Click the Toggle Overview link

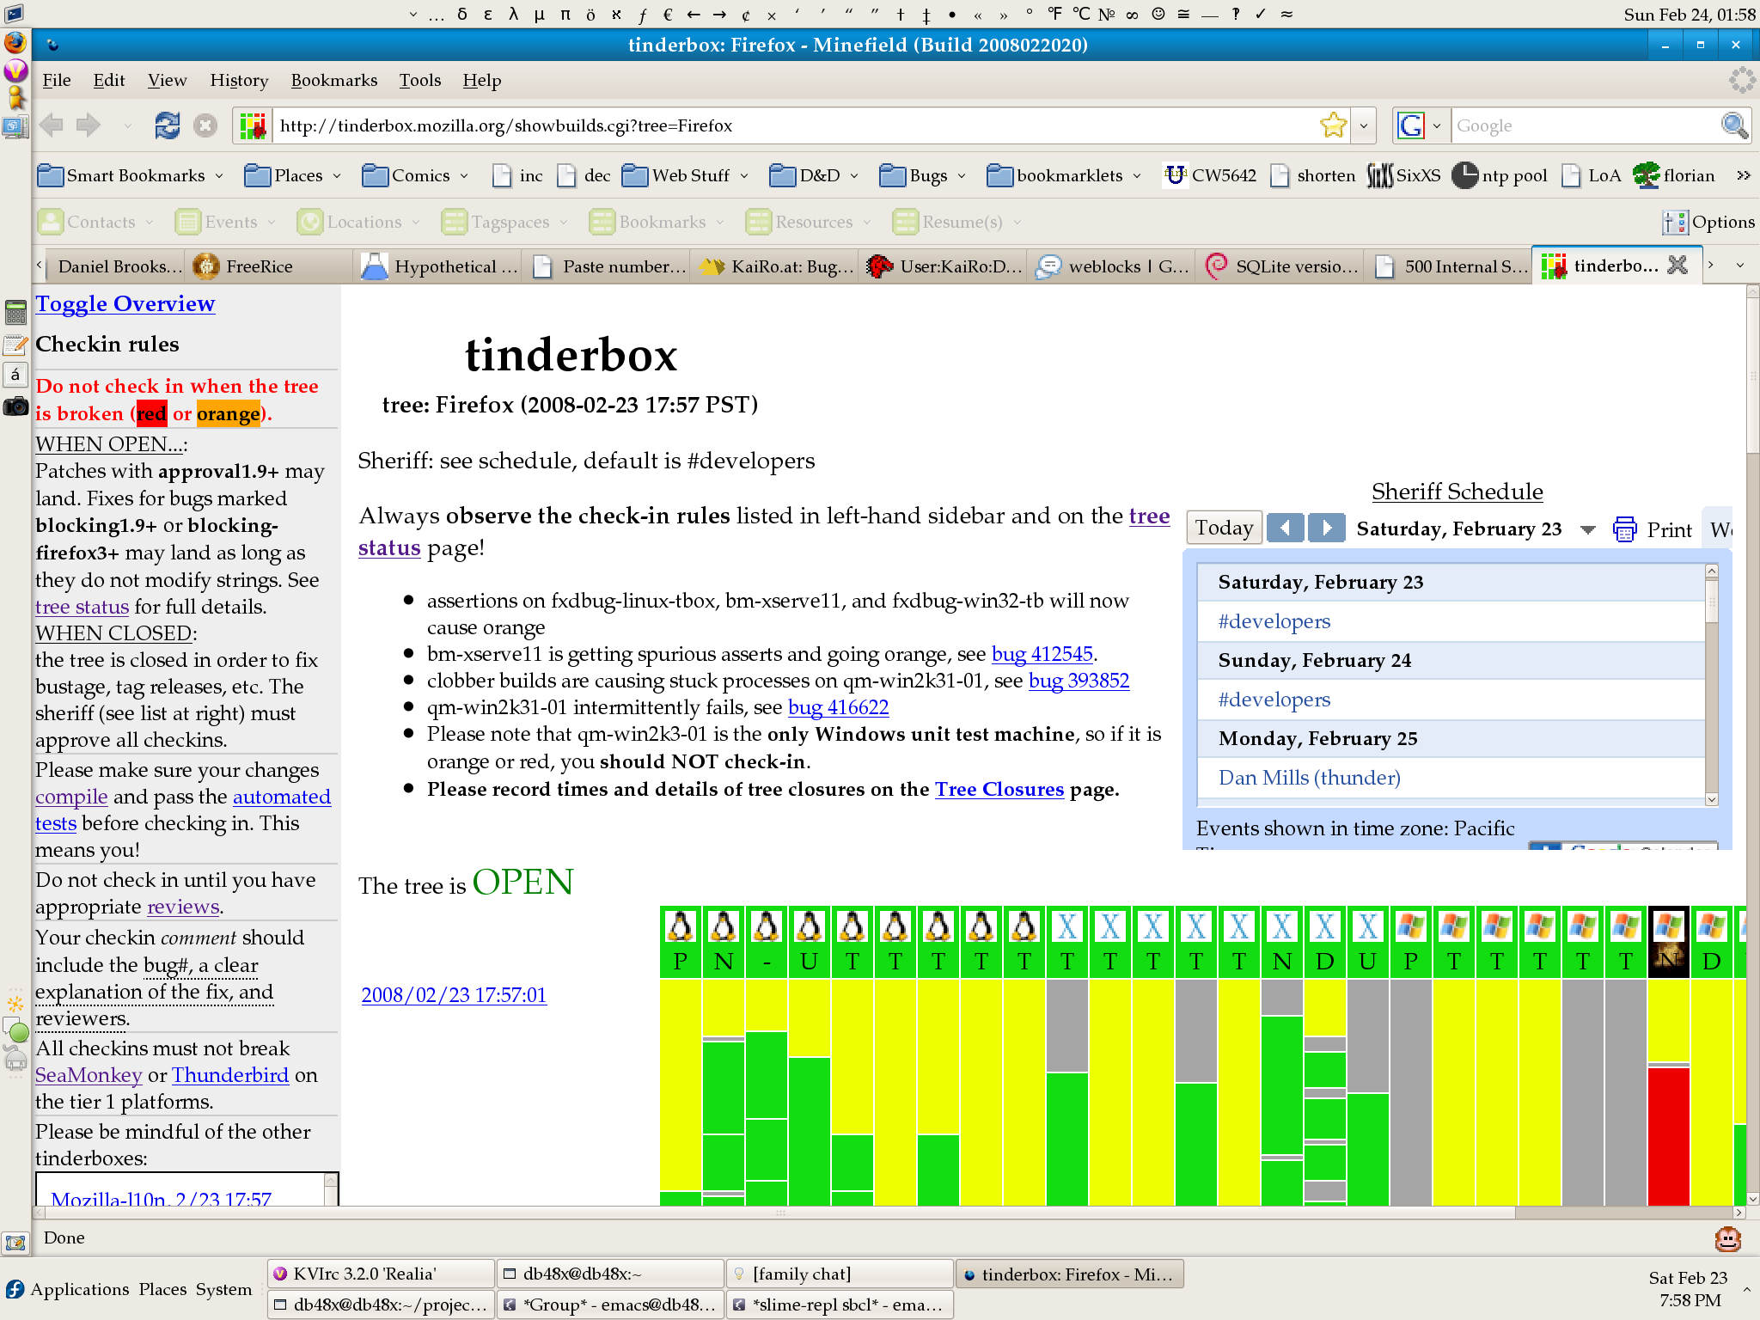(x=125, y=303)
